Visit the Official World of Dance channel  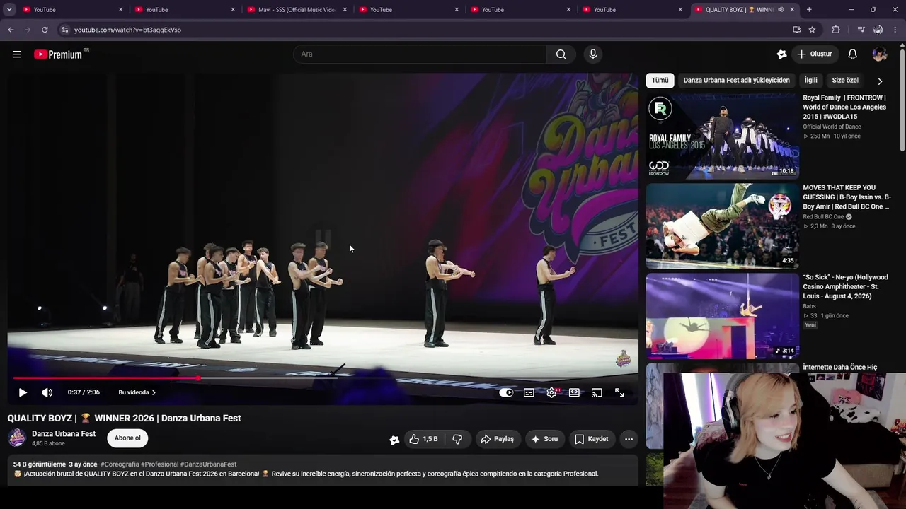pyautogui.click(x=832, y=127)
